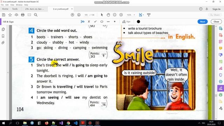Viewport: 224px width, 126px height.
Task: Print the document with printer icon
Action: pyautogui.click(x=23, y=15)
